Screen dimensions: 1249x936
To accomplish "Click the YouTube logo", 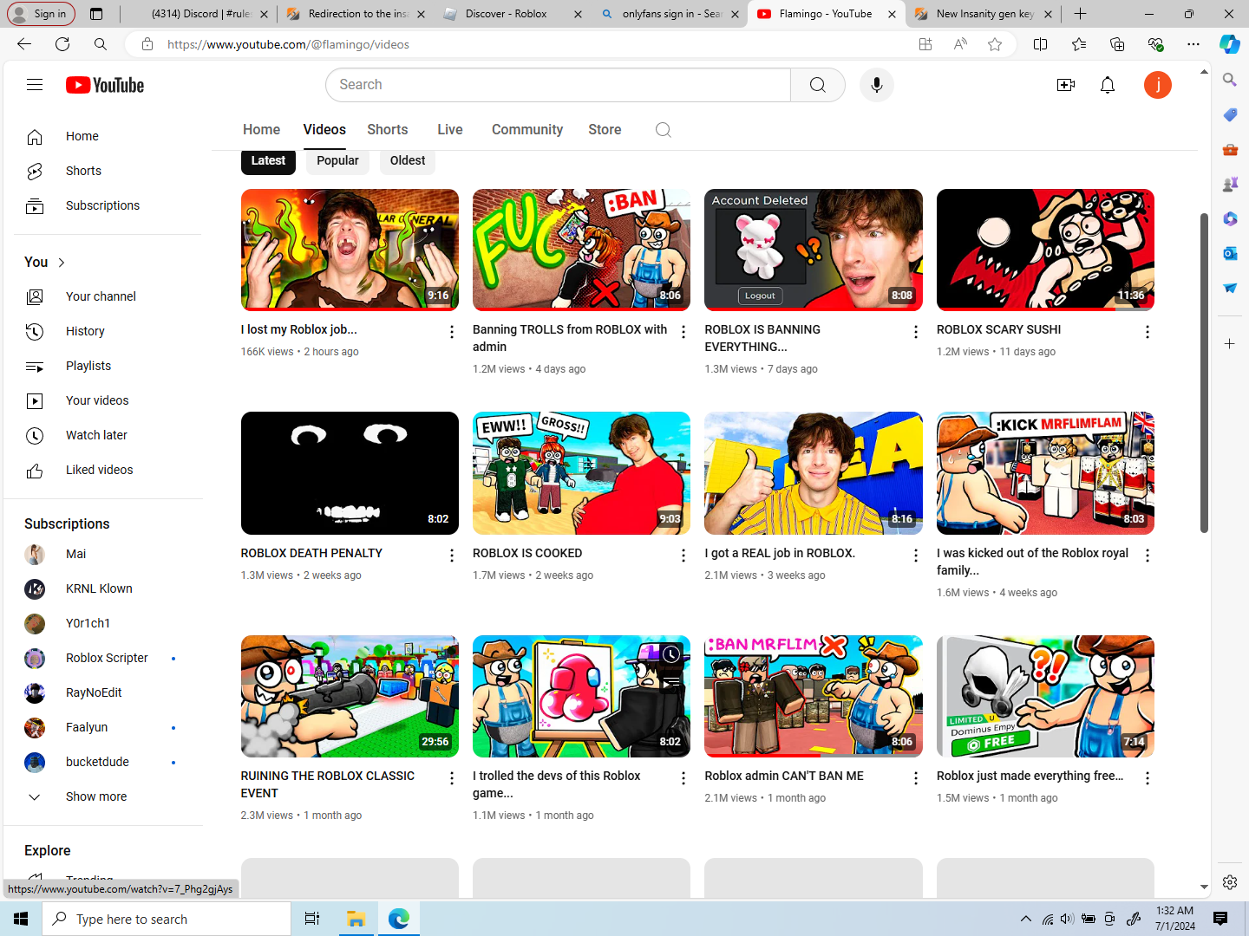I will [x=105, y=85].
